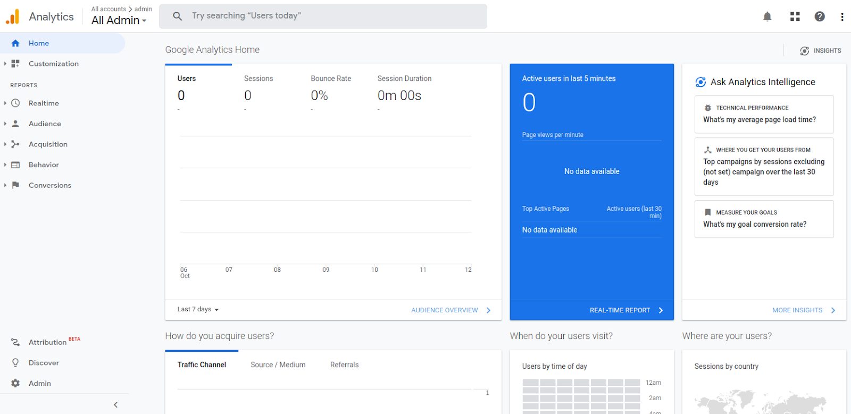This screenshot has width=851, height=414.
Task: Click the Analytics logo
Action: coord(13,17)
